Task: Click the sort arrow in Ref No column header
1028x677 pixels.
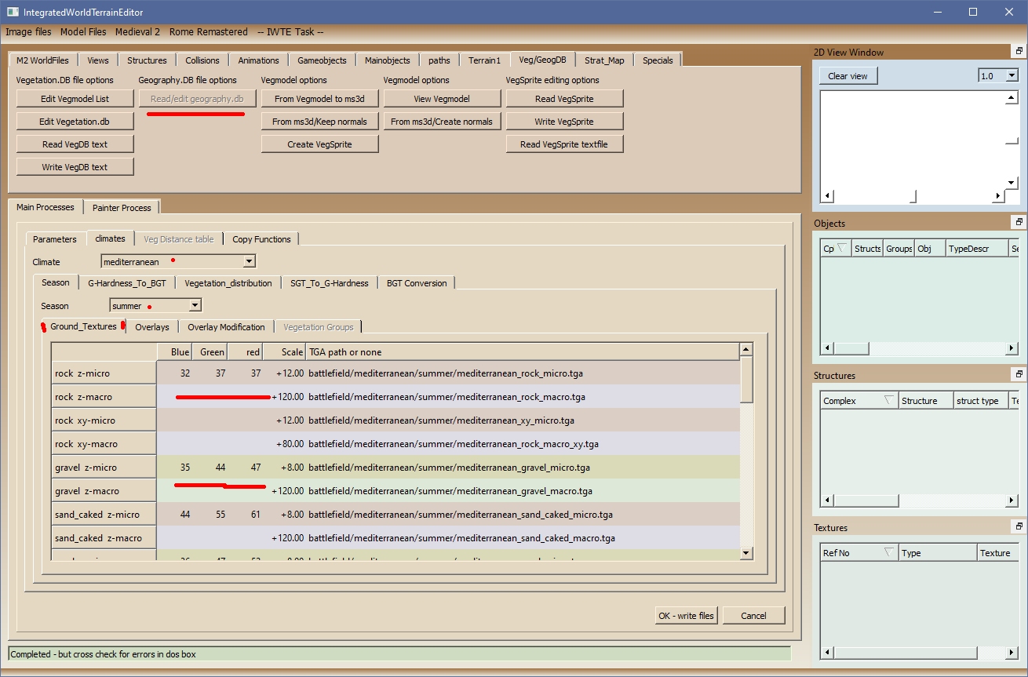Action: click(x=889, y=552)
